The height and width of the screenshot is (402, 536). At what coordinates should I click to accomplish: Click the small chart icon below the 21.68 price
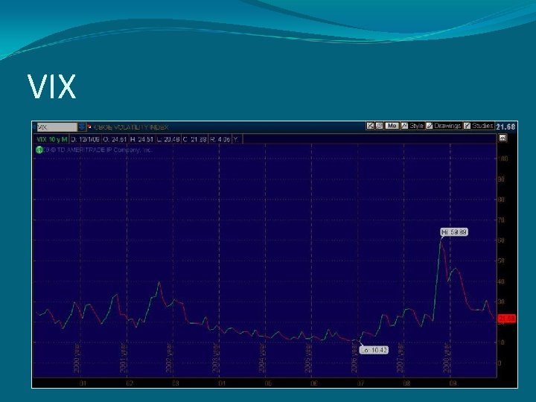coord(502,138)
